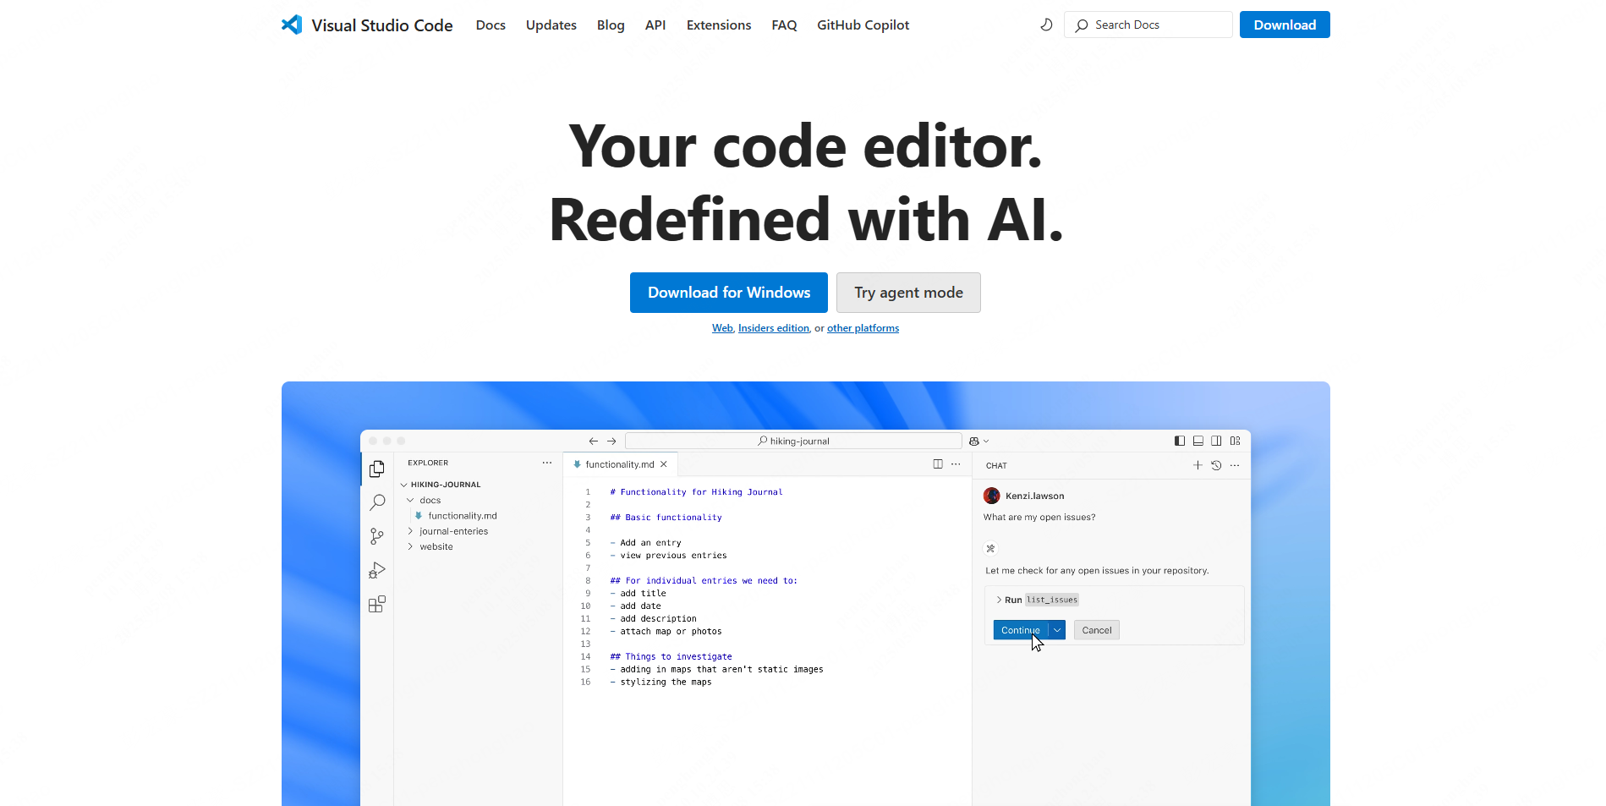Start a new chat with the plus icon
Viewport: 1606px width, 806px height.
click(1198, 464)
